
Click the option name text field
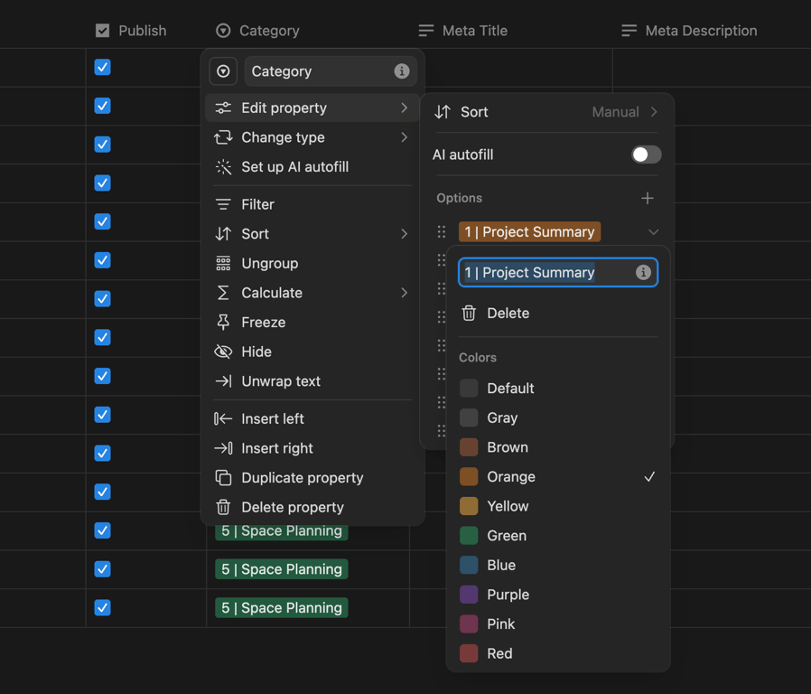[x=542, y=273]
